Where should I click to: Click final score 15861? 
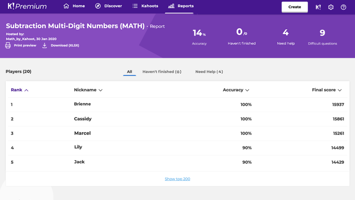pos(338,119)
